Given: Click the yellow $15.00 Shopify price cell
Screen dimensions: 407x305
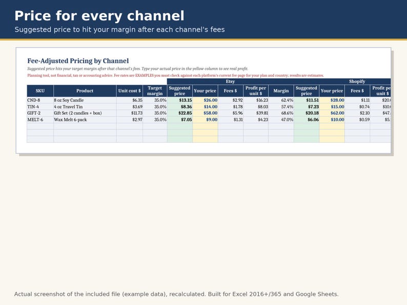Looking at the screenshot, I should 332,106.
